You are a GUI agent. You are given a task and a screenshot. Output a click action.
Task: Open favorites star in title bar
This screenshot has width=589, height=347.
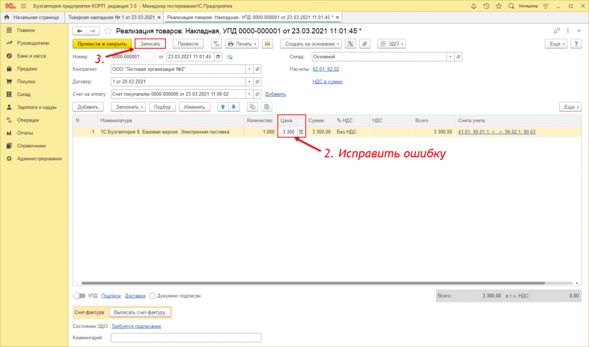click(499, 6)
